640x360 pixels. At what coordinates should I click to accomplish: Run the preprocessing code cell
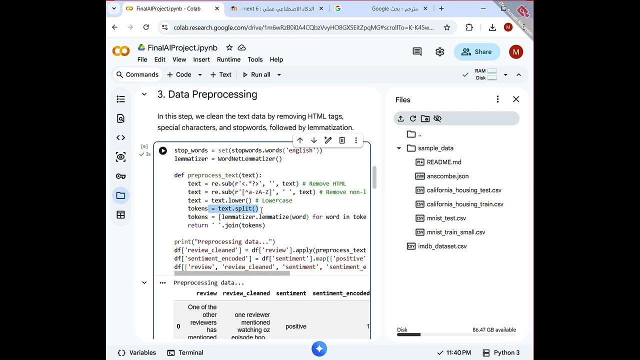[163, 150]
